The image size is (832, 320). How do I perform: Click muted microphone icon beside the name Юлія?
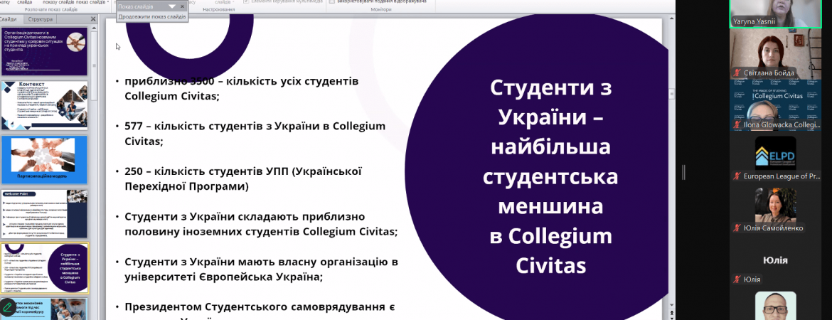737,279
